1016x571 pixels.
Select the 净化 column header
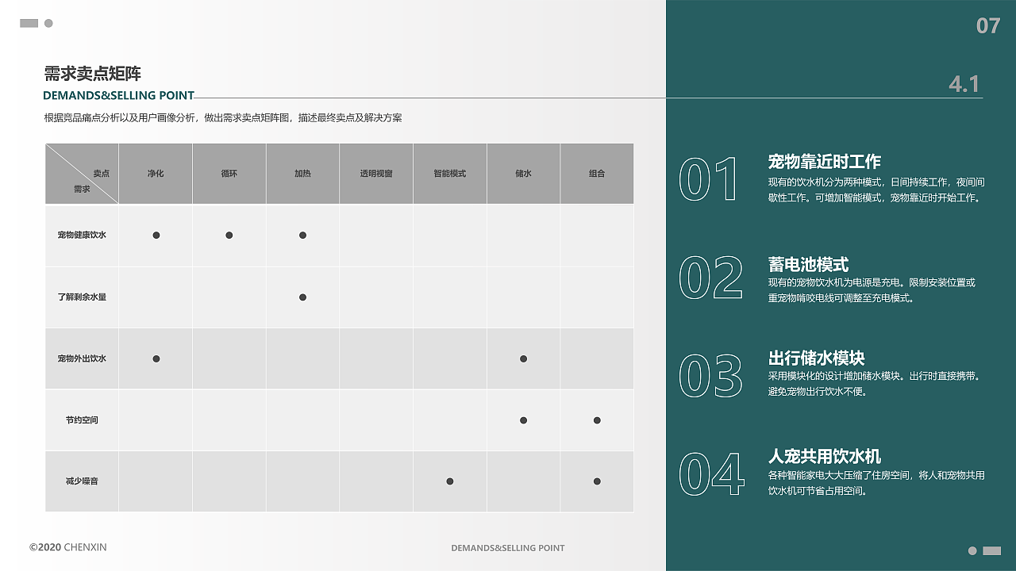156,174
